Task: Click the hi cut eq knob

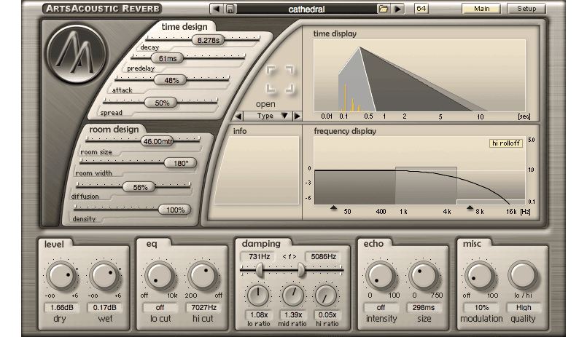Action: tap(203, 277)
